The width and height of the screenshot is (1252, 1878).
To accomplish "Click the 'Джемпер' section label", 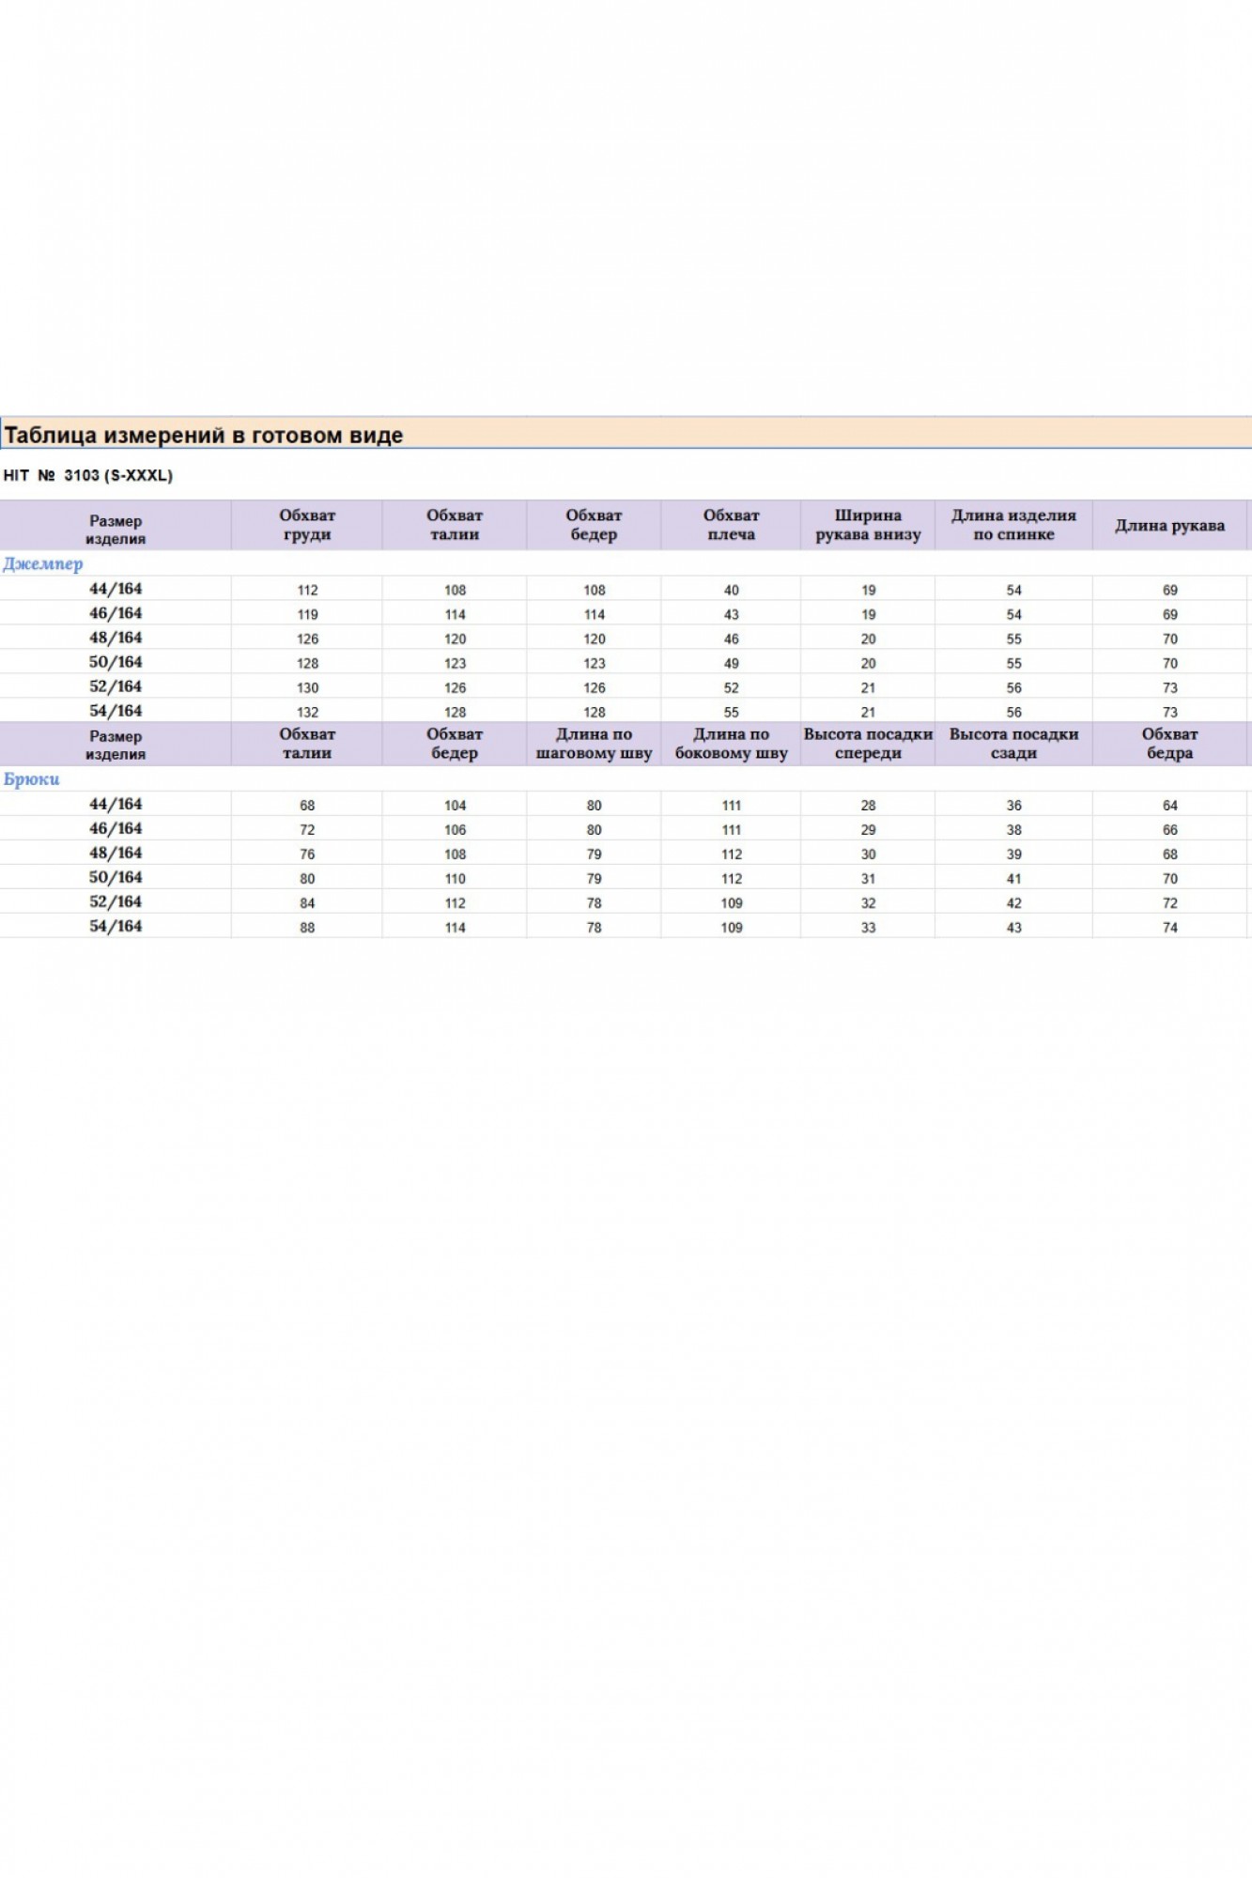I will tap(43, 563).
